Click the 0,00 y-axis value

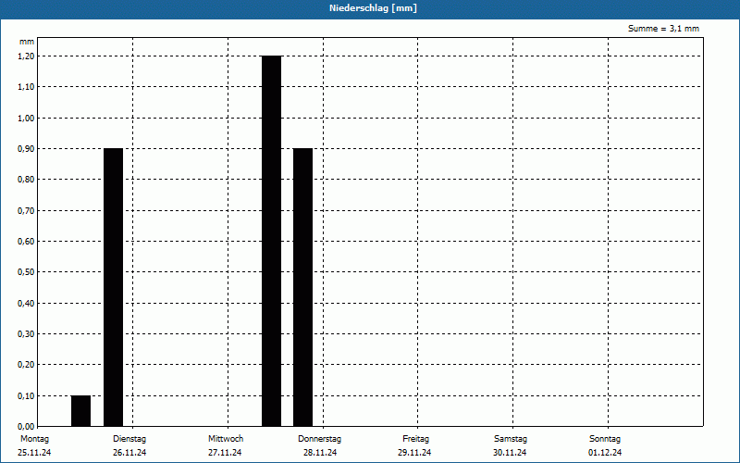(x=26, y=427)
